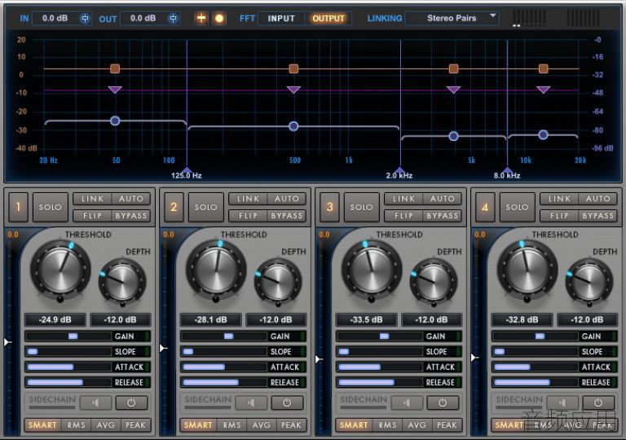The height and width of the screenshot is (440, 626).
Task: Click the OUT gain phase invert icon
Action: coord(173,19)
